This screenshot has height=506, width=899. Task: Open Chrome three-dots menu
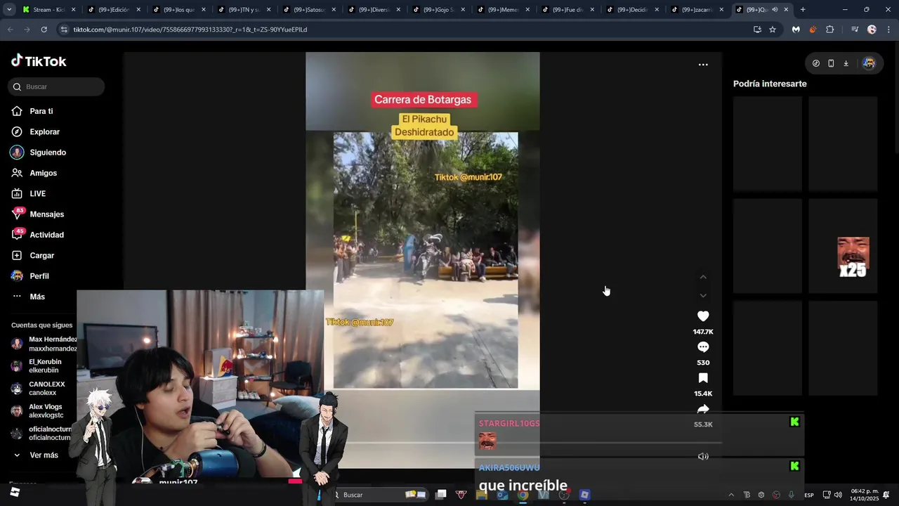(x=888, y=30)
